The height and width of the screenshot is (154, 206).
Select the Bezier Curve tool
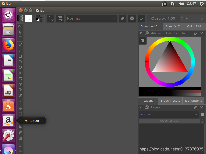tap(20, 79)
